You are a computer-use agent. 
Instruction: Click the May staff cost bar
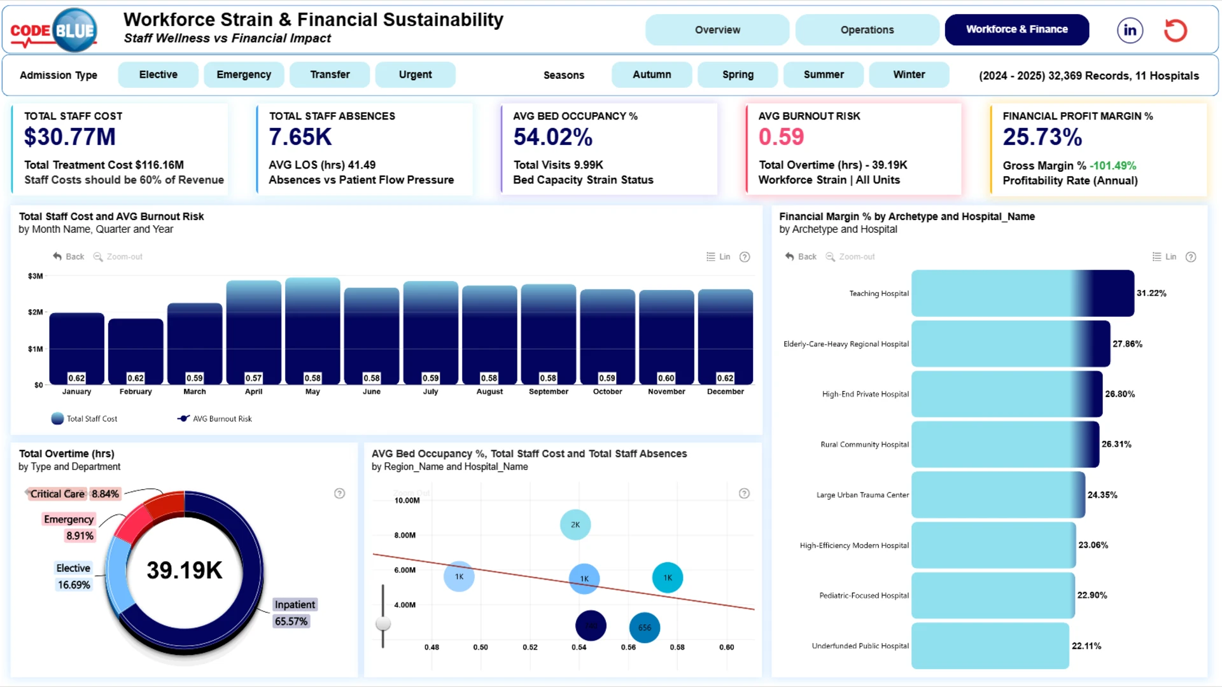click(313, 331)
